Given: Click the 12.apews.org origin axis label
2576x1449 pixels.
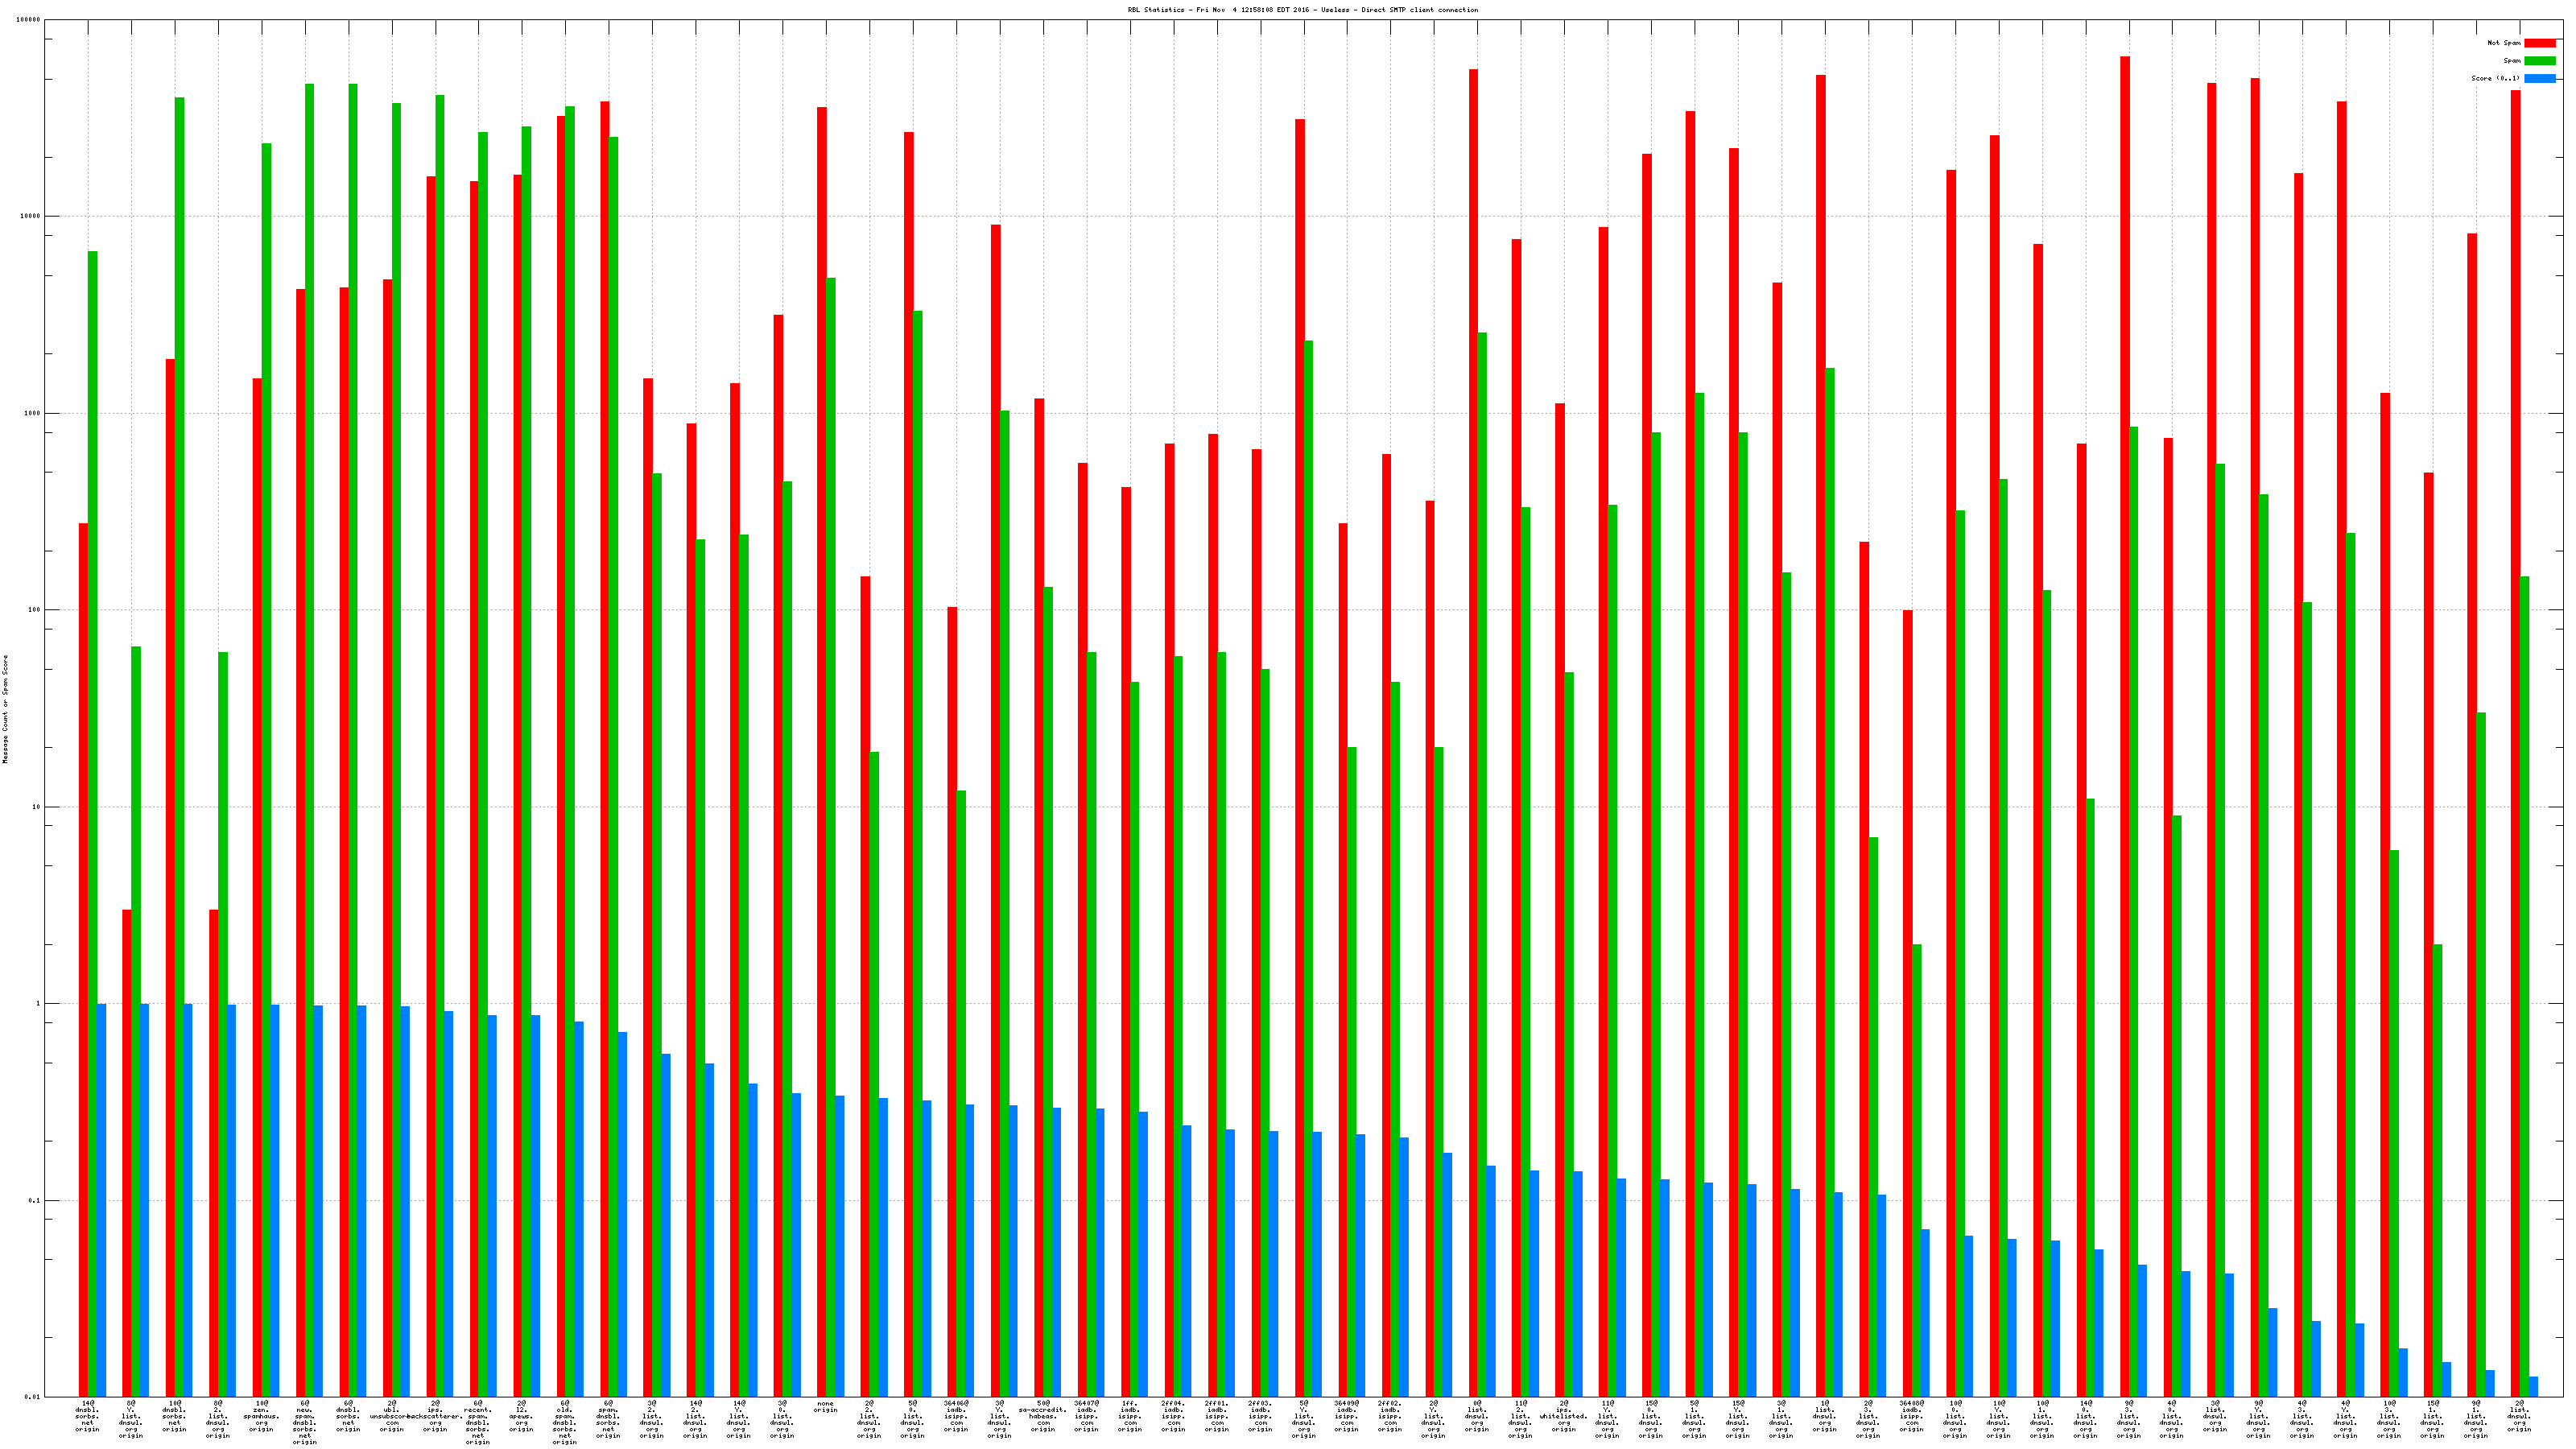Looking at the screenshot, I should [x=521, y=1417].
